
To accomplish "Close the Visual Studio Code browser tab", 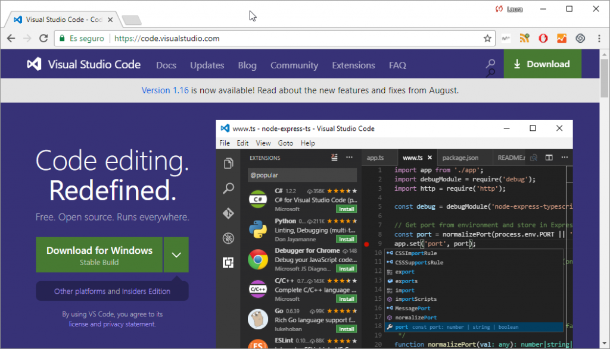I will [x=110, y=20].
